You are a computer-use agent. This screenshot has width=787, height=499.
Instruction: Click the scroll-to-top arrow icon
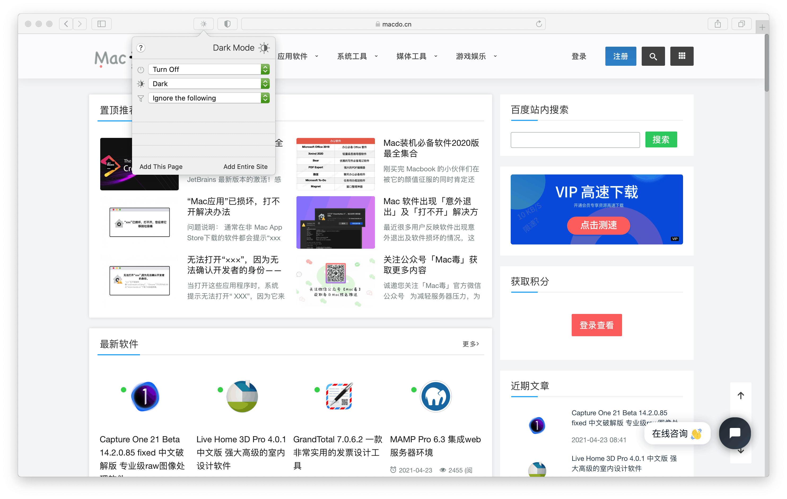[741, 395]
